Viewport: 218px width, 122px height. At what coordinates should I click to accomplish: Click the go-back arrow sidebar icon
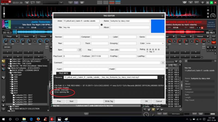[3, 78]
